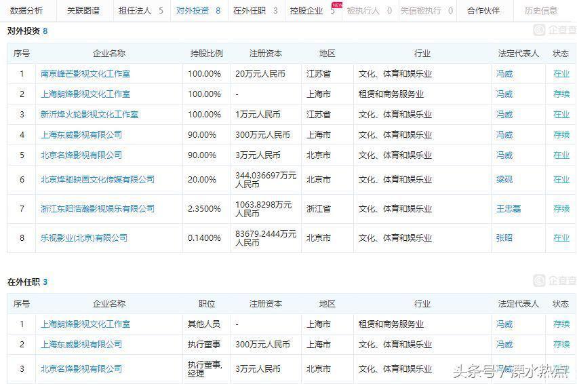Click legal representative 张昭
This screenshot has width=577, height=384.
pos(504,238)
